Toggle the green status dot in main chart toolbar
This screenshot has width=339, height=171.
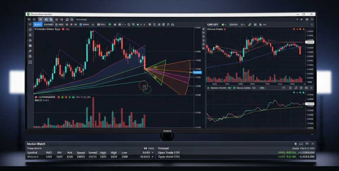(x=138, y=25)
